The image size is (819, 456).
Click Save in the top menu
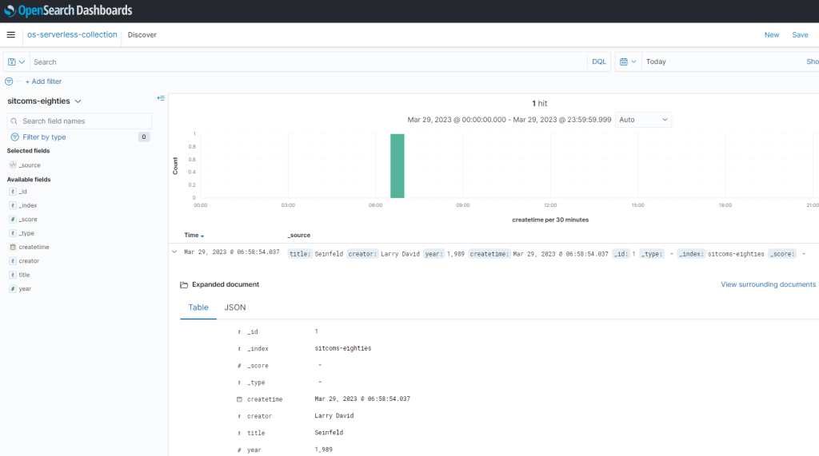click(800, 35)
